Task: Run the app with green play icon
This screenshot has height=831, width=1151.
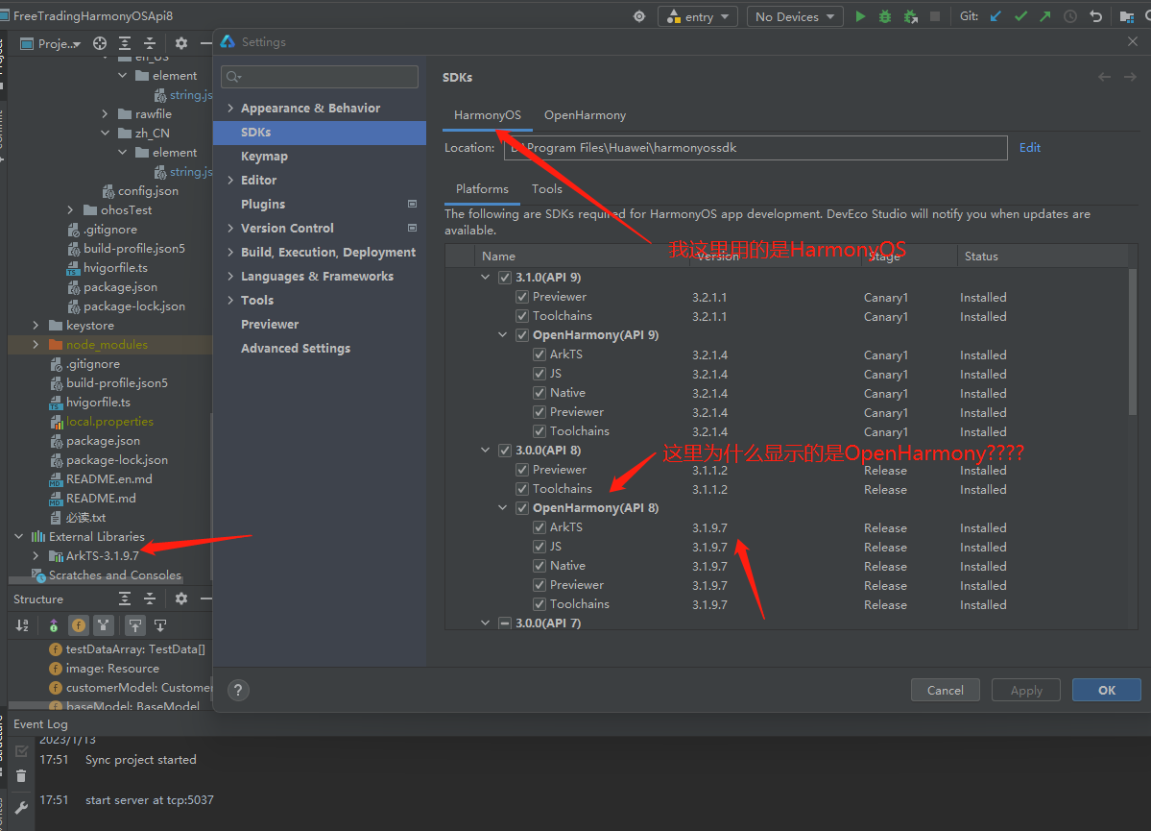Action: click(860, 16)
